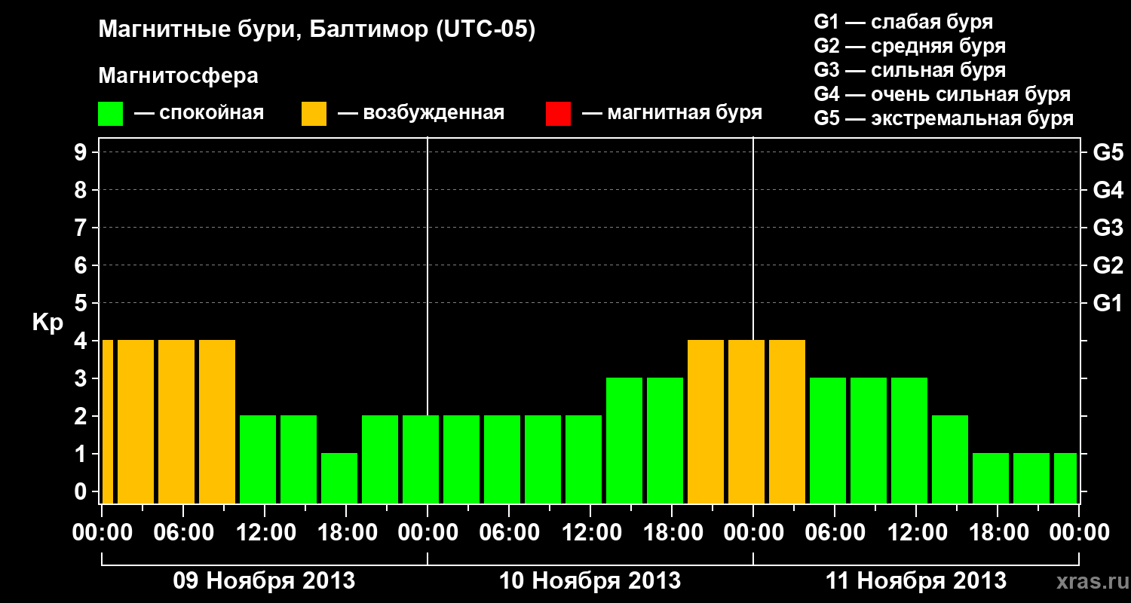The height and width of the screenshot is (603, 1131).
Task: Click the green Kp 1 bar around 18:00 11 Ноября
Action: pos(991,478)
